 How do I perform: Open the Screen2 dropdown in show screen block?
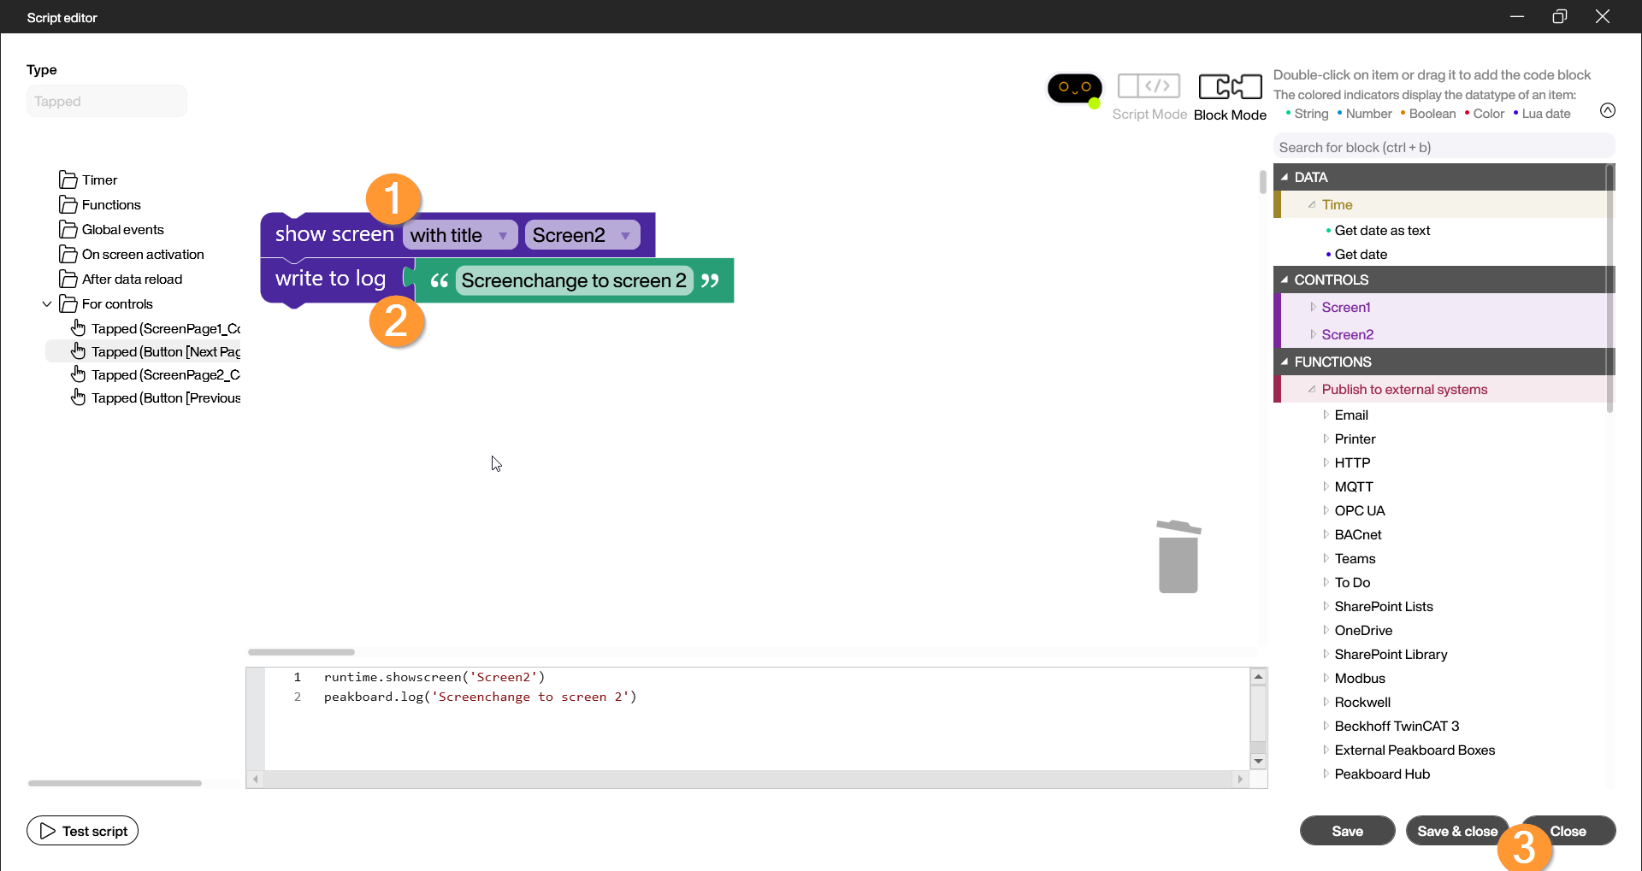[625, 236]
